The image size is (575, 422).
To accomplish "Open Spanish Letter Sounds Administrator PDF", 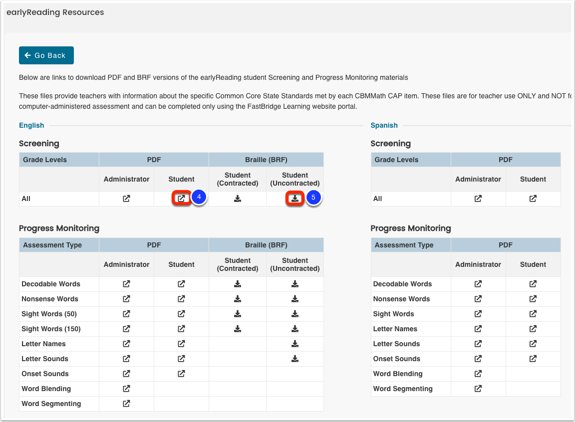I will click(x=478, y=344).
